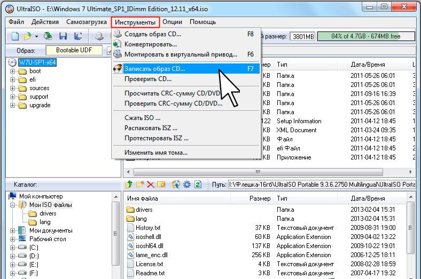Open the Файл menu
Viewport: 421px width, 279px height.
[x=16, y=22]
